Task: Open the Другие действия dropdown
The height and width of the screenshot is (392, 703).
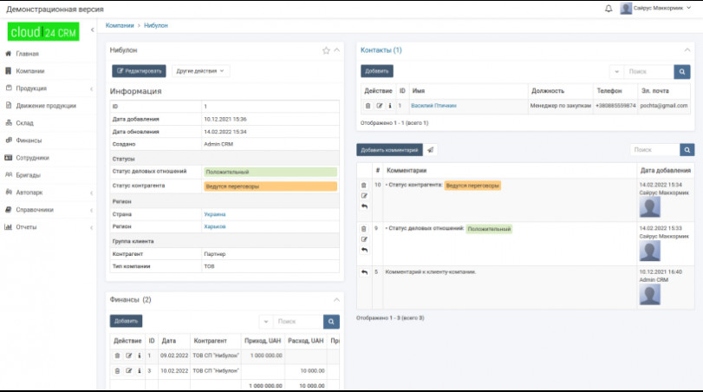Action: click(200, 71)
